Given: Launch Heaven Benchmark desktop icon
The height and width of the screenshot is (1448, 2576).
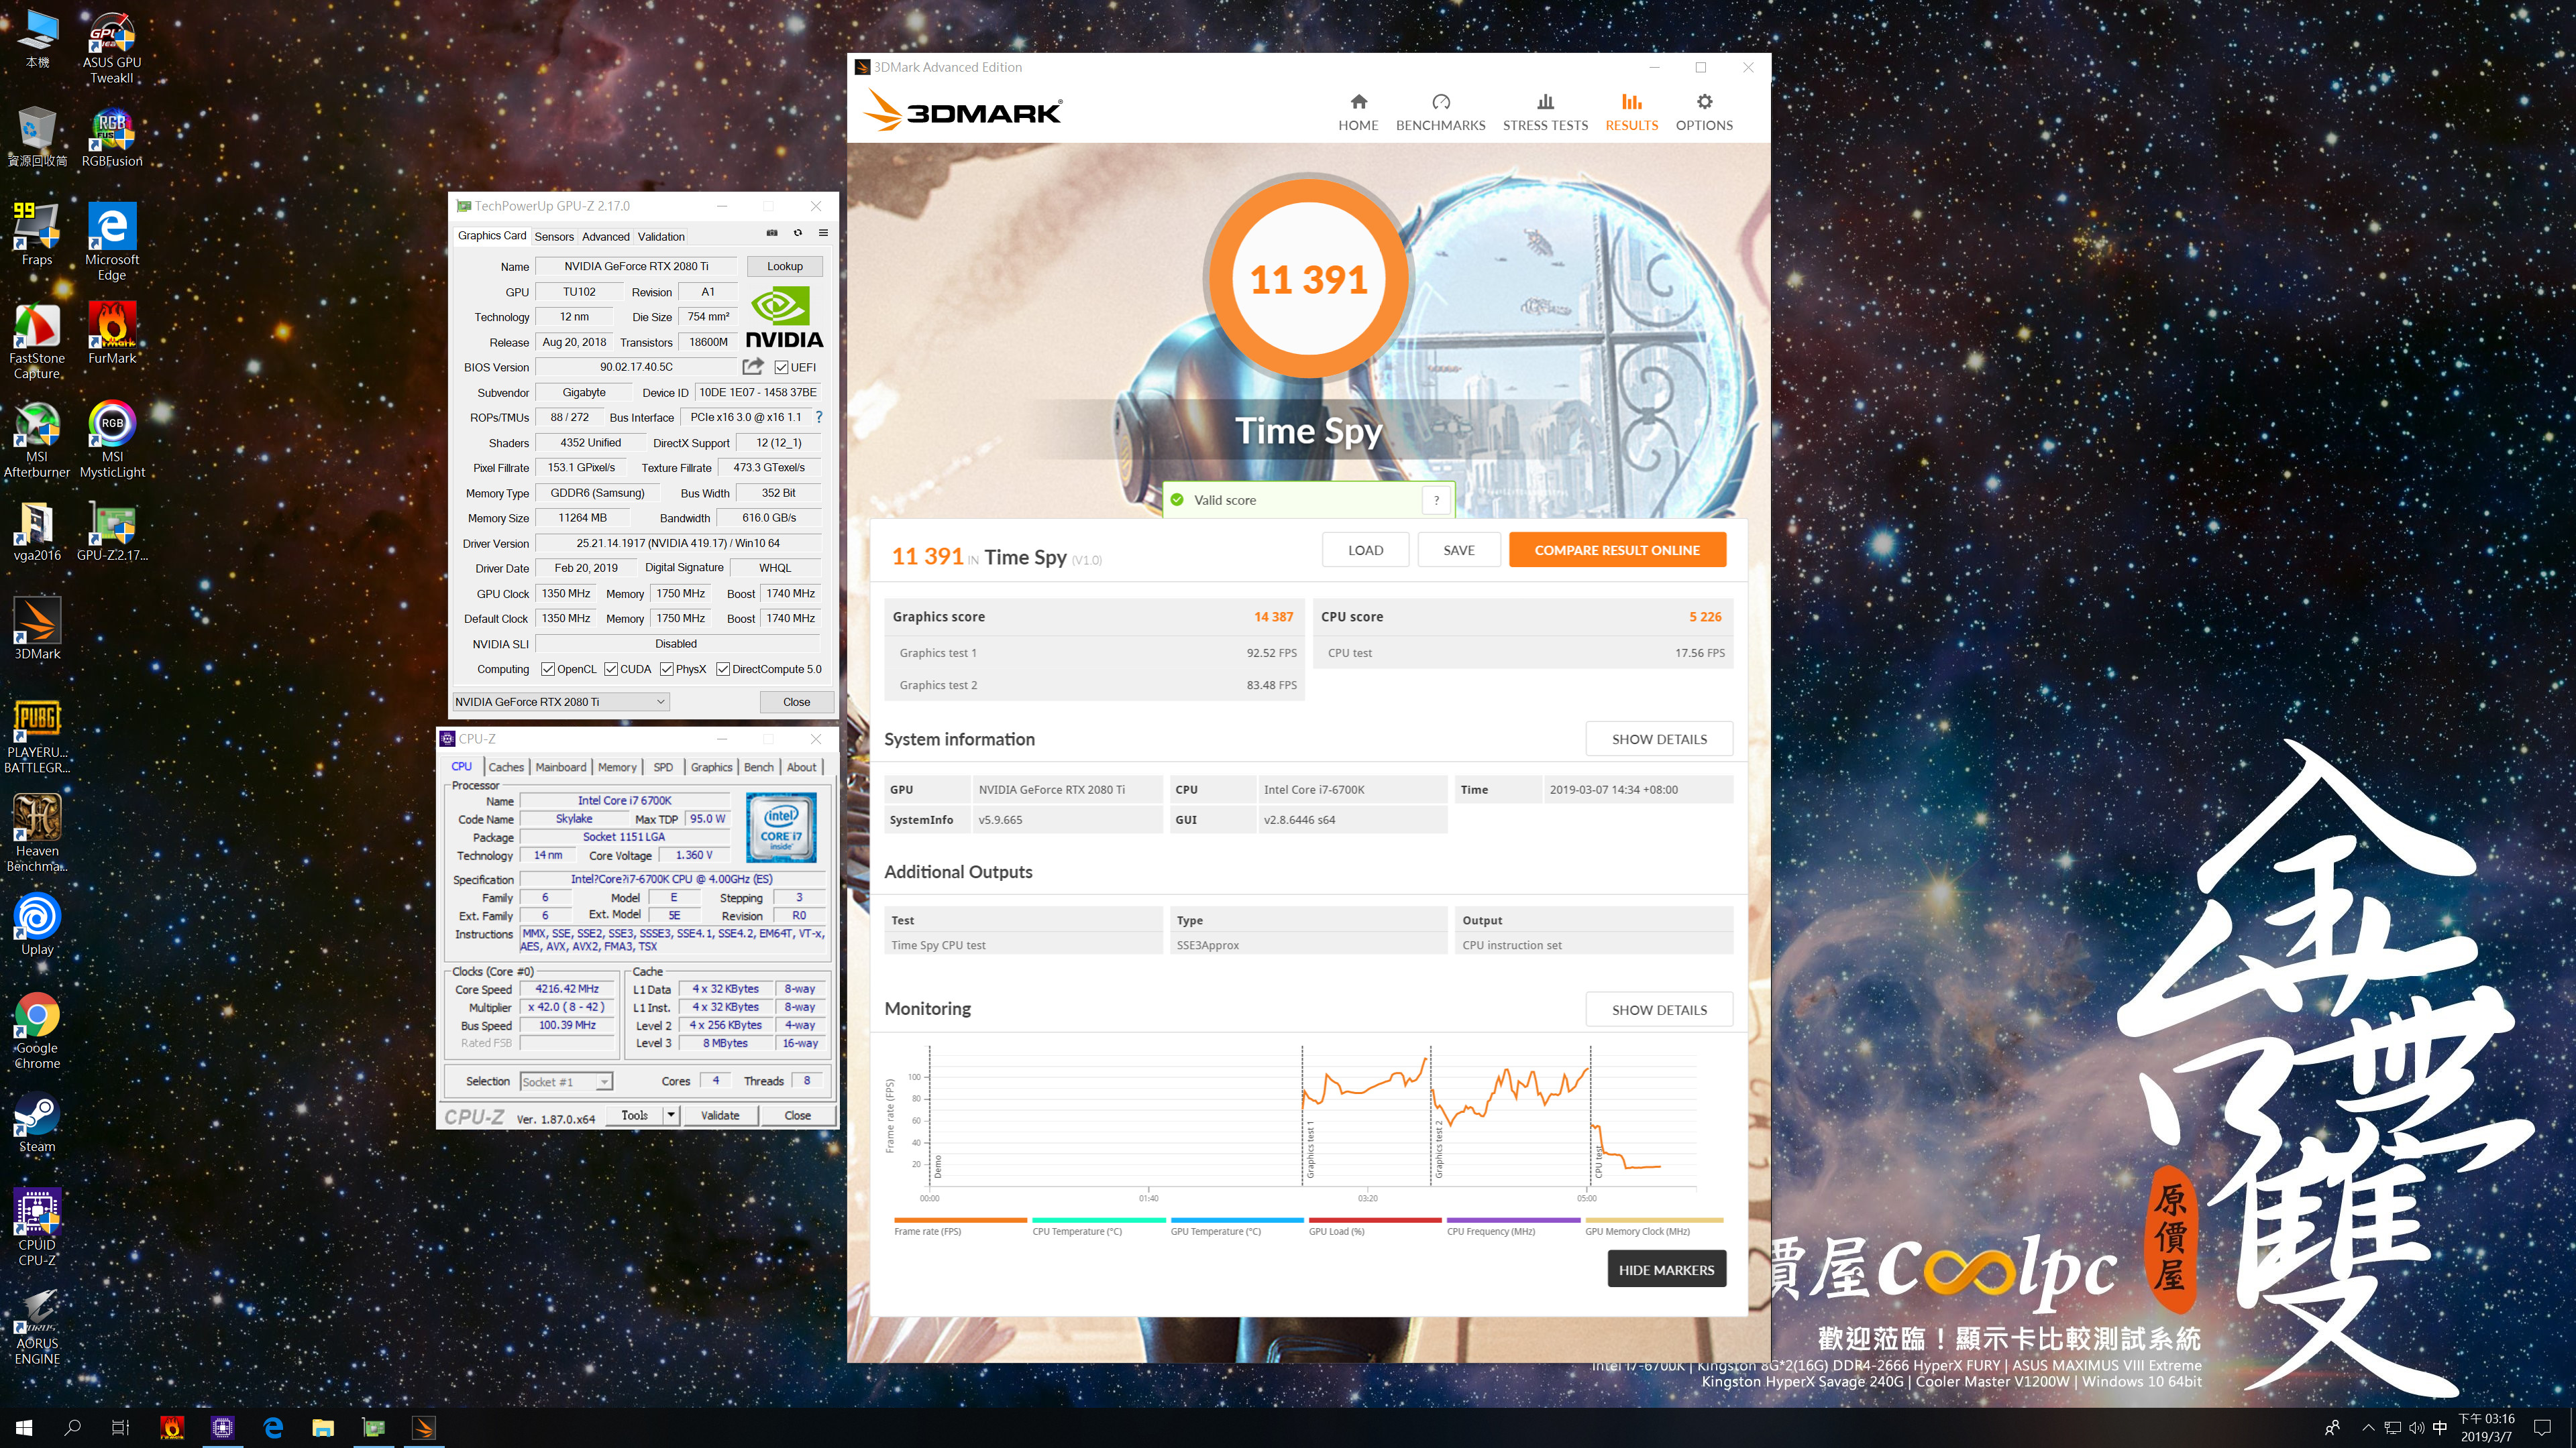Looking at the screenshot, I should (x=37, y=833).
